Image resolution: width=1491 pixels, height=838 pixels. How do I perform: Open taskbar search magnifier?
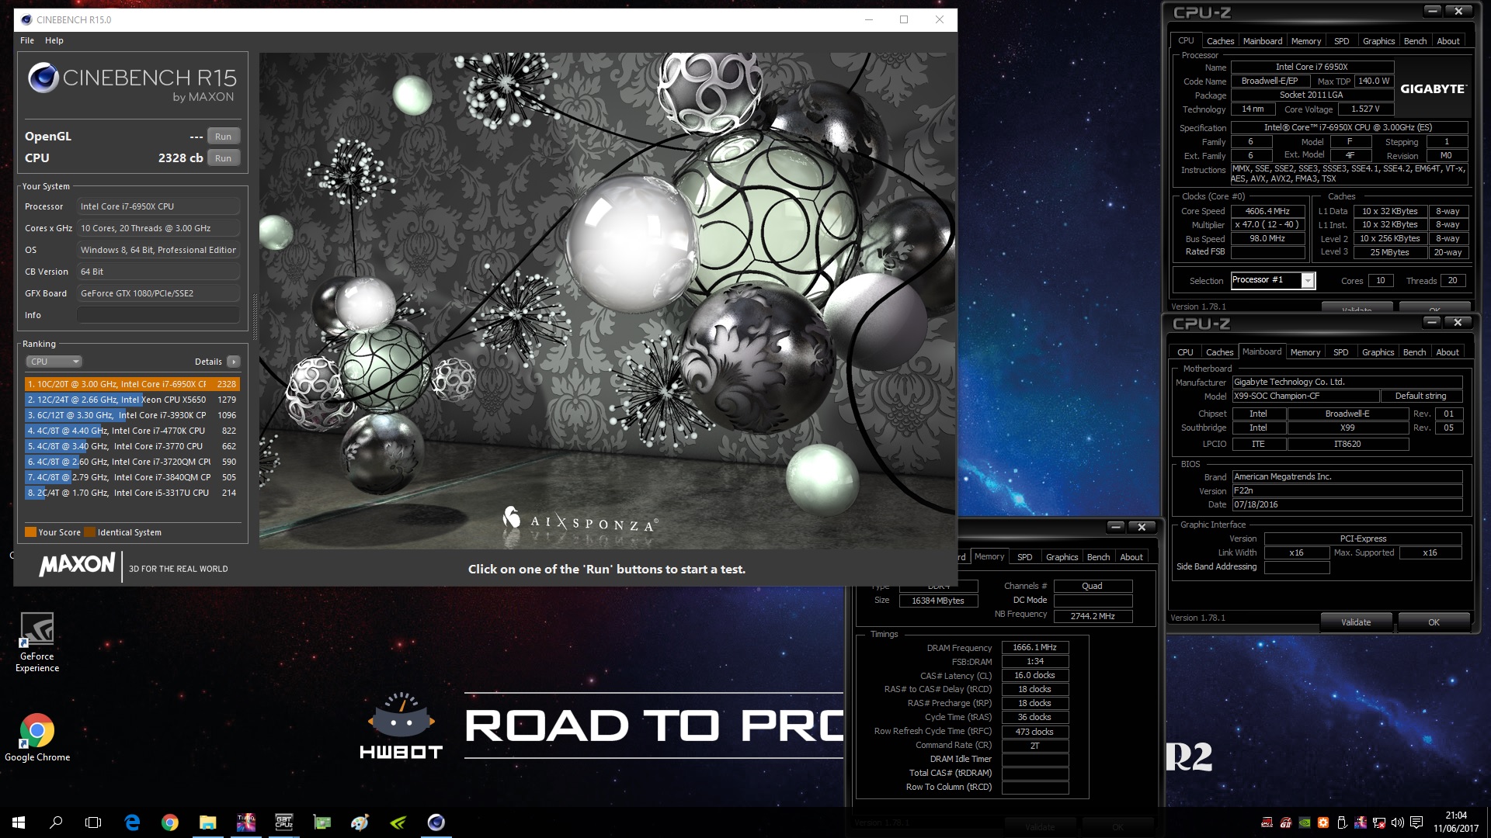(x=56, y=822)
